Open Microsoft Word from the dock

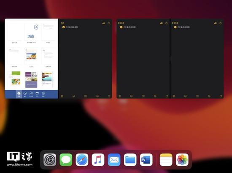click(x=146, y=160)
